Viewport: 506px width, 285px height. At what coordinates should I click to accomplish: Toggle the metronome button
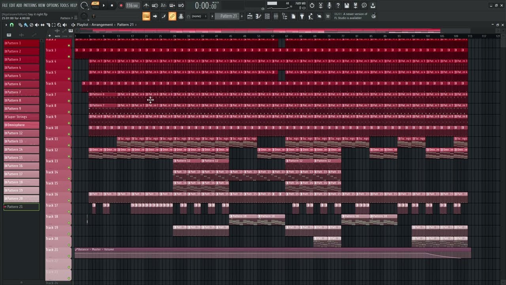[x=146, y=6]
